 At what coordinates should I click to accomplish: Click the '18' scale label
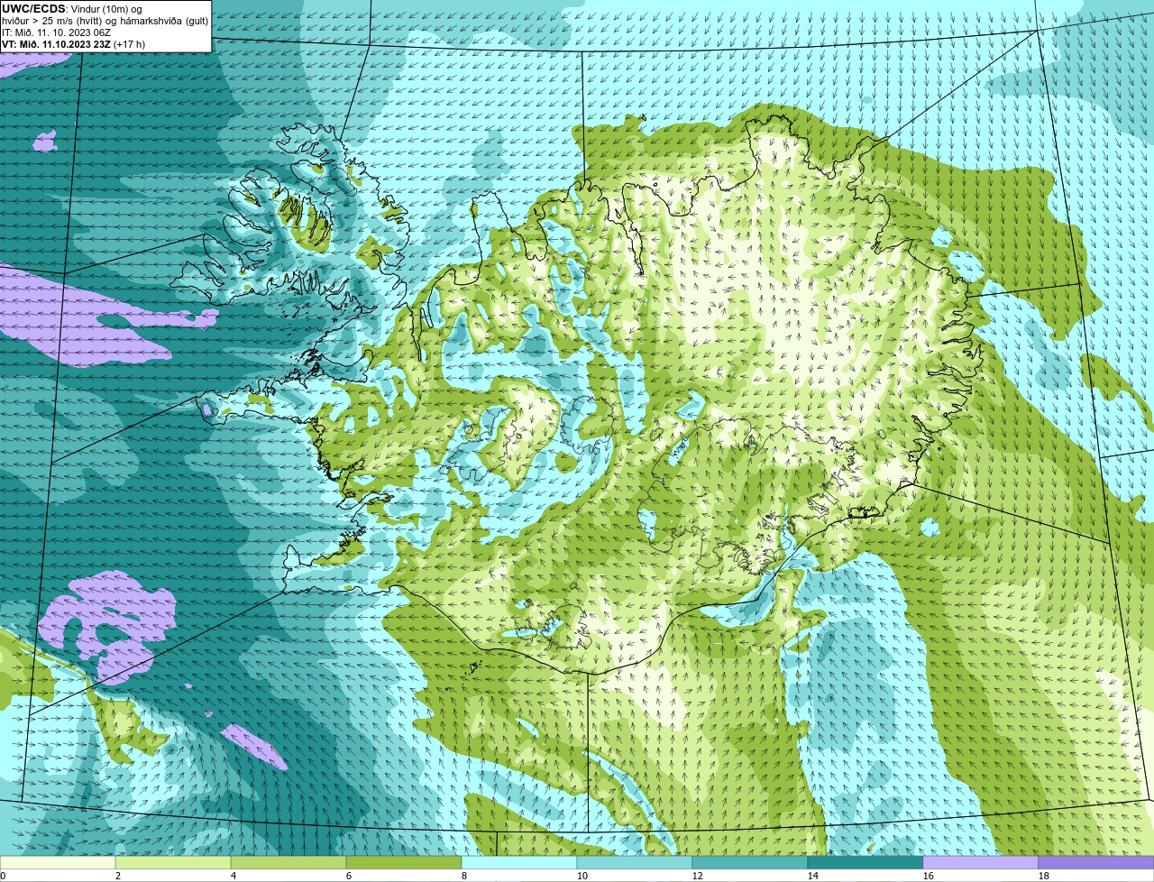1044,876
